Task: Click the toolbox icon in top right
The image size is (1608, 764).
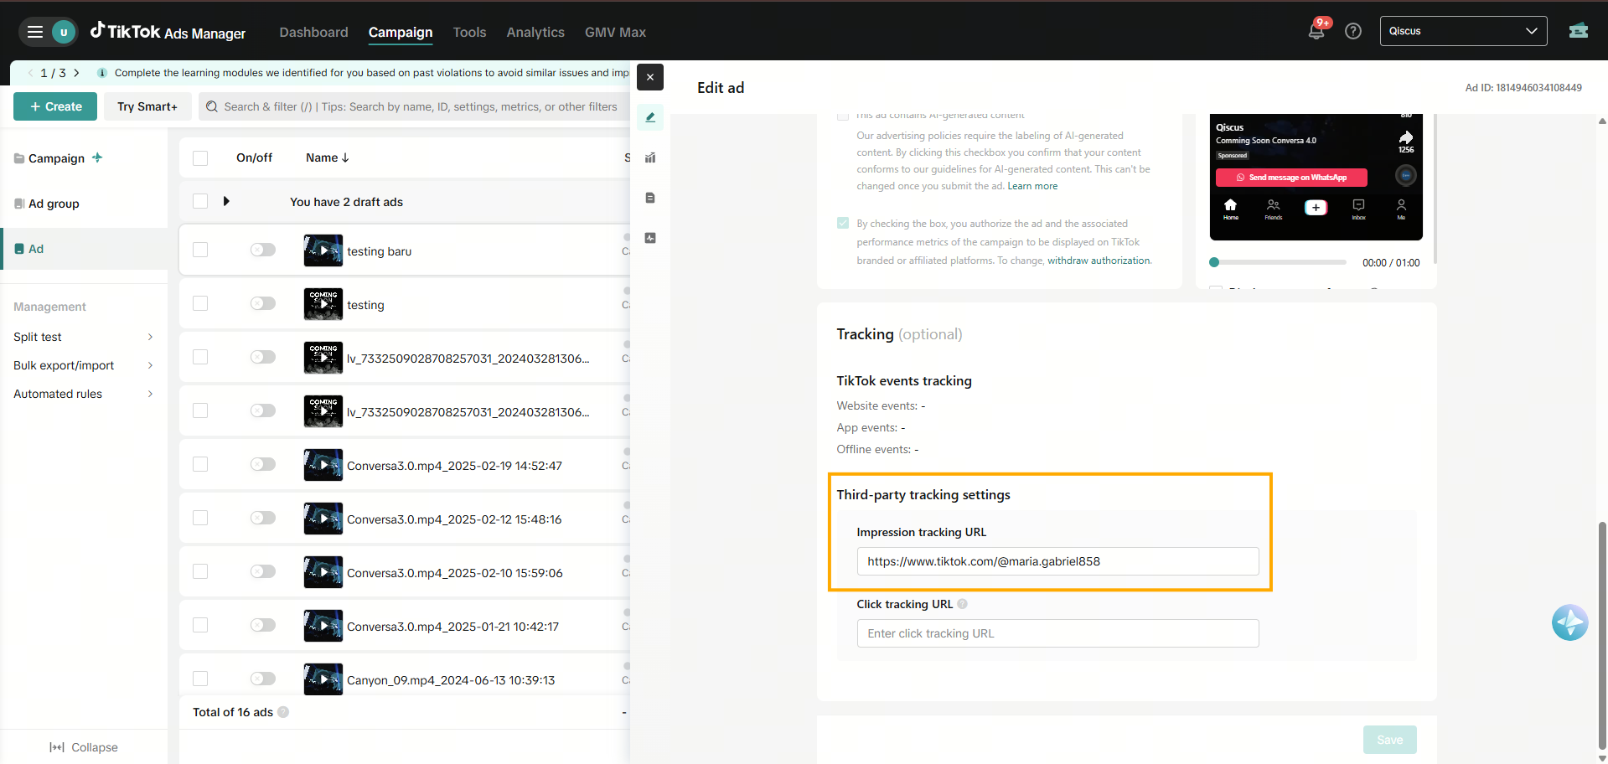Action: (x=1579, y=32)
